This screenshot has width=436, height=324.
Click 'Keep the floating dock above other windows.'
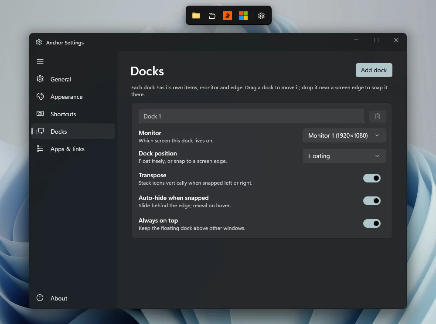point(192,228)
